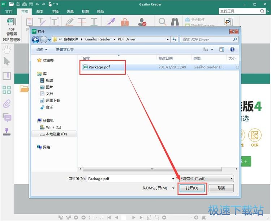This screenshot has width=271, height=221.
Task: Switch to the 注释 tab
Action: point(55,12)
